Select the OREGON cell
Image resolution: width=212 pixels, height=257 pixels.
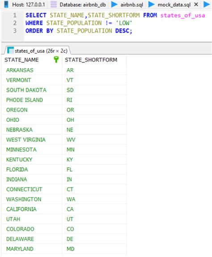pyautogui.click(x=32, y=110)
